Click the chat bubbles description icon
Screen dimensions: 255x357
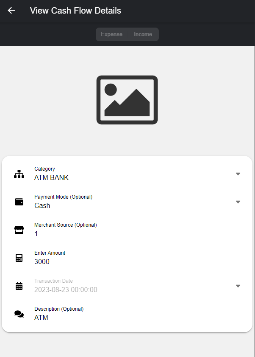pos(19,314)
